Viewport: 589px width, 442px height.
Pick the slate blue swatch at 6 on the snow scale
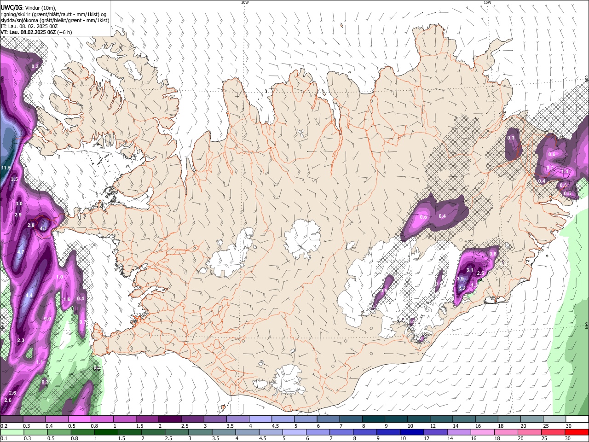tap(328, 419)
